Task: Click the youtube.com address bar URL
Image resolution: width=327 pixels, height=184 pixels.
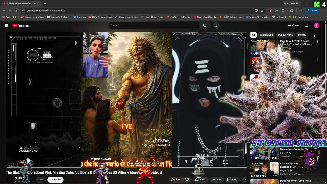Action: coord(46,11)
